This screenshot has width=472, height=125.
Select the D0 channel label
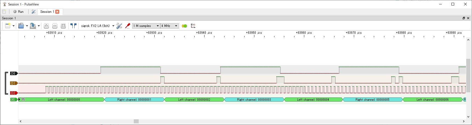[x=14, y=74]
